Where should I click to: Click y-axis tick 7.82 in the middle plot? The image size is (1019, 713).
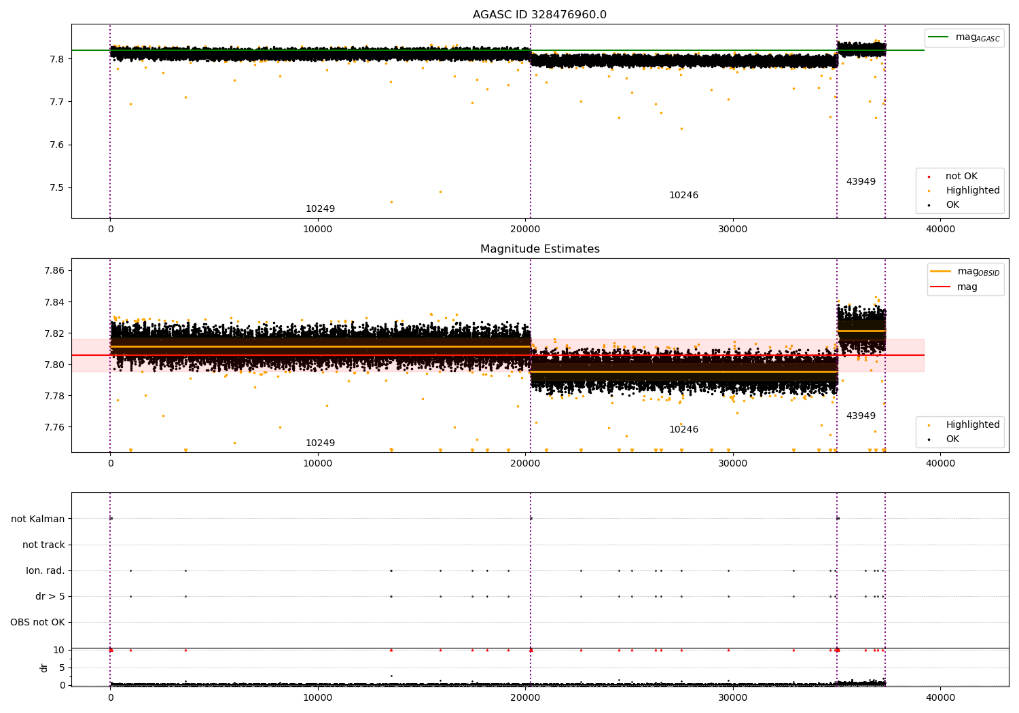54,333
